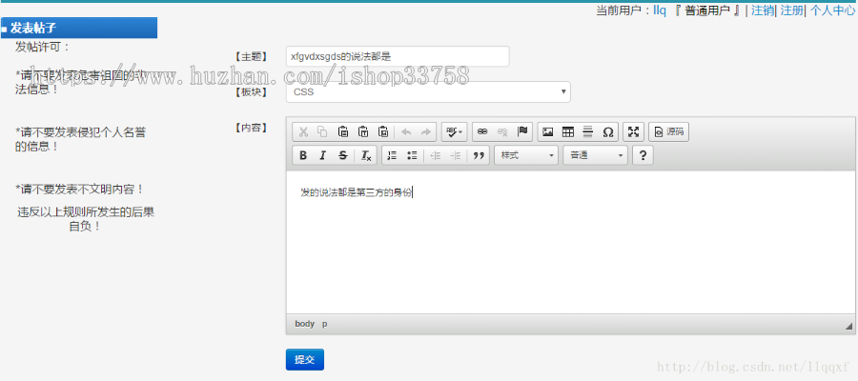Viewport: 858px width, 381px height.
Task: Open the 普通 paragraph format dropdown
Action: click(595, 156)
